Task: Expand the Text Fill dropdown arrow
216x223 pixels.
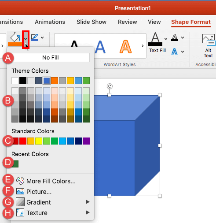Action: coord(166,39)
